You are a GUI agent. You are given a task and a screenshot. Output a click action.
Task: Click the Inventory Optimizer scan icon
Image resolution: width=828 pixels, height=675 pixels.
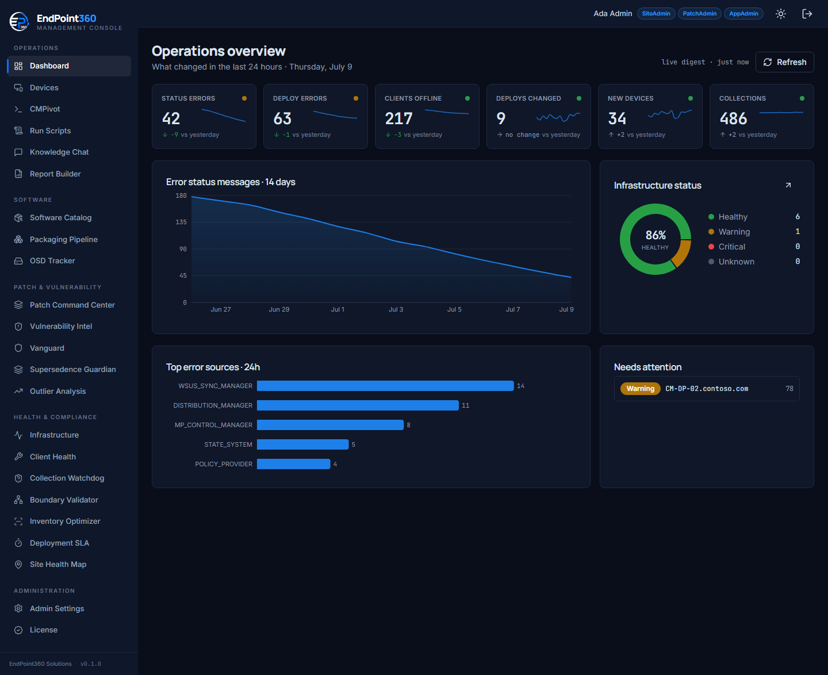(18, 521)
